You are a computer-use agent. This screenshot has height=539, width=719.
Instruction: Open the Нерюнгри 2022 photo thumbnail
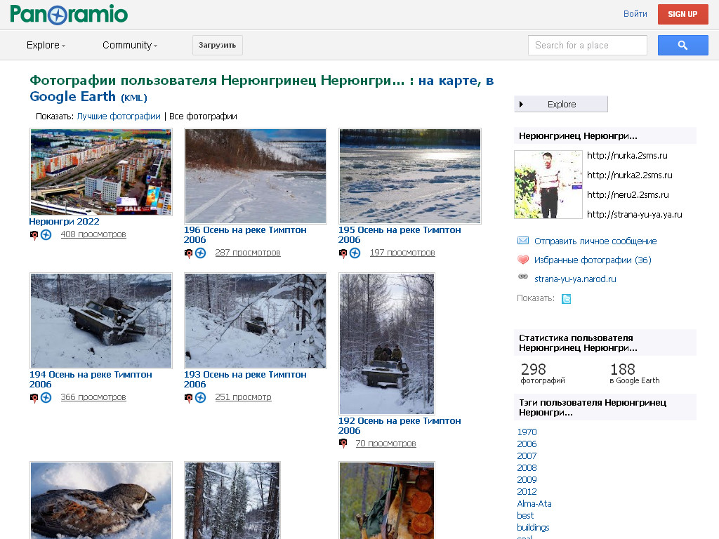101,172
